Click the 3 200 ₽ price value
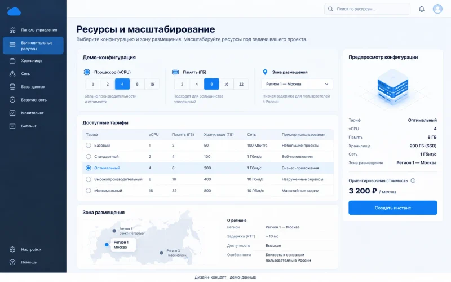Image resolution: width=451 pixels, height=282 pixels. click(362, 191)
